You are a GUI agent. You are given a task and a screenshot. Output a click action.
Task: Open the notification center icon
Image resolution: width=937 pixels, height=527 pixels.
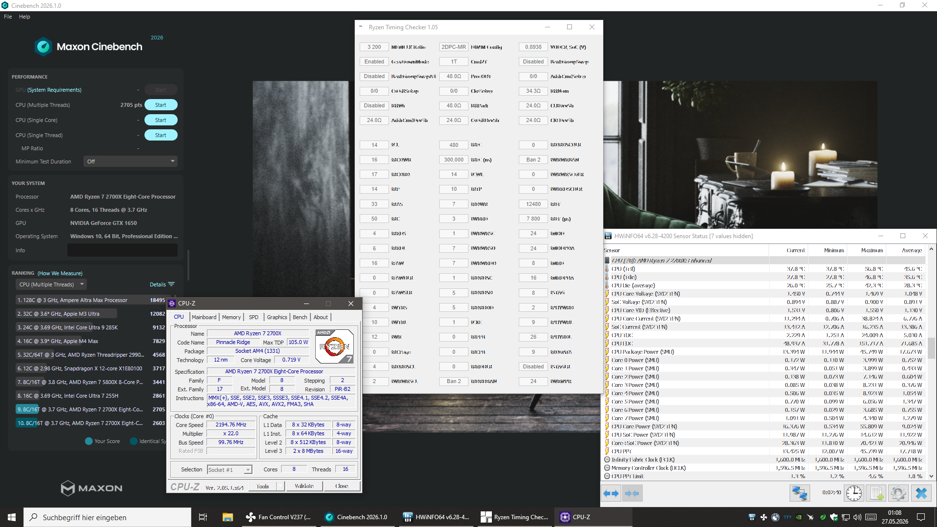click(x=921, y=517)
